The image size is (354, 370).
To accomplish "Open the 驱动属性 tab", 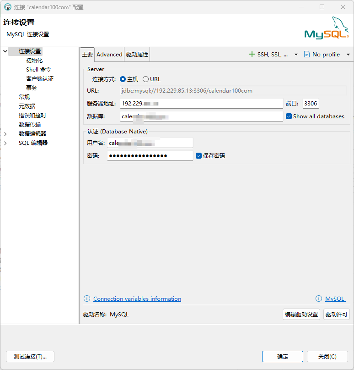I will click(x=137, y=54).
